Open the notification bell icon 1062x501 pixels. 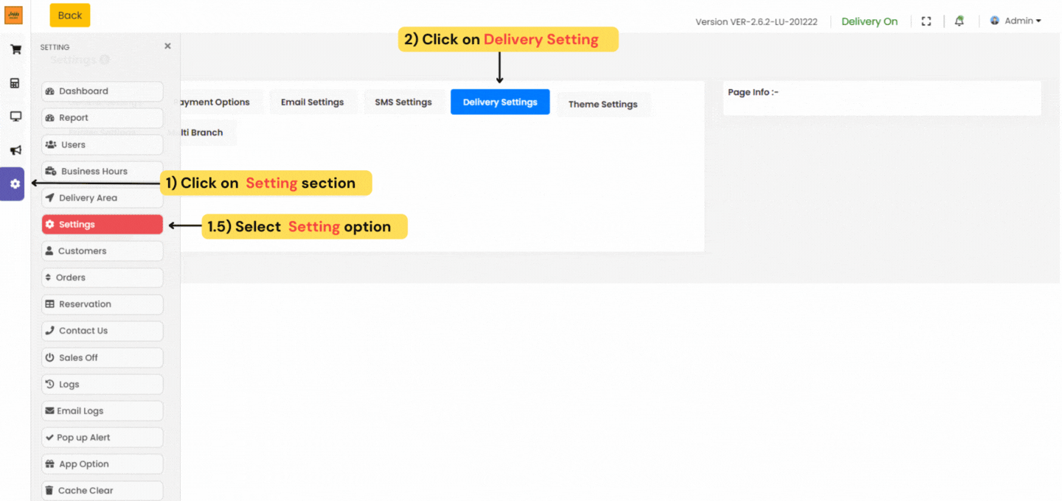(959, 21)
